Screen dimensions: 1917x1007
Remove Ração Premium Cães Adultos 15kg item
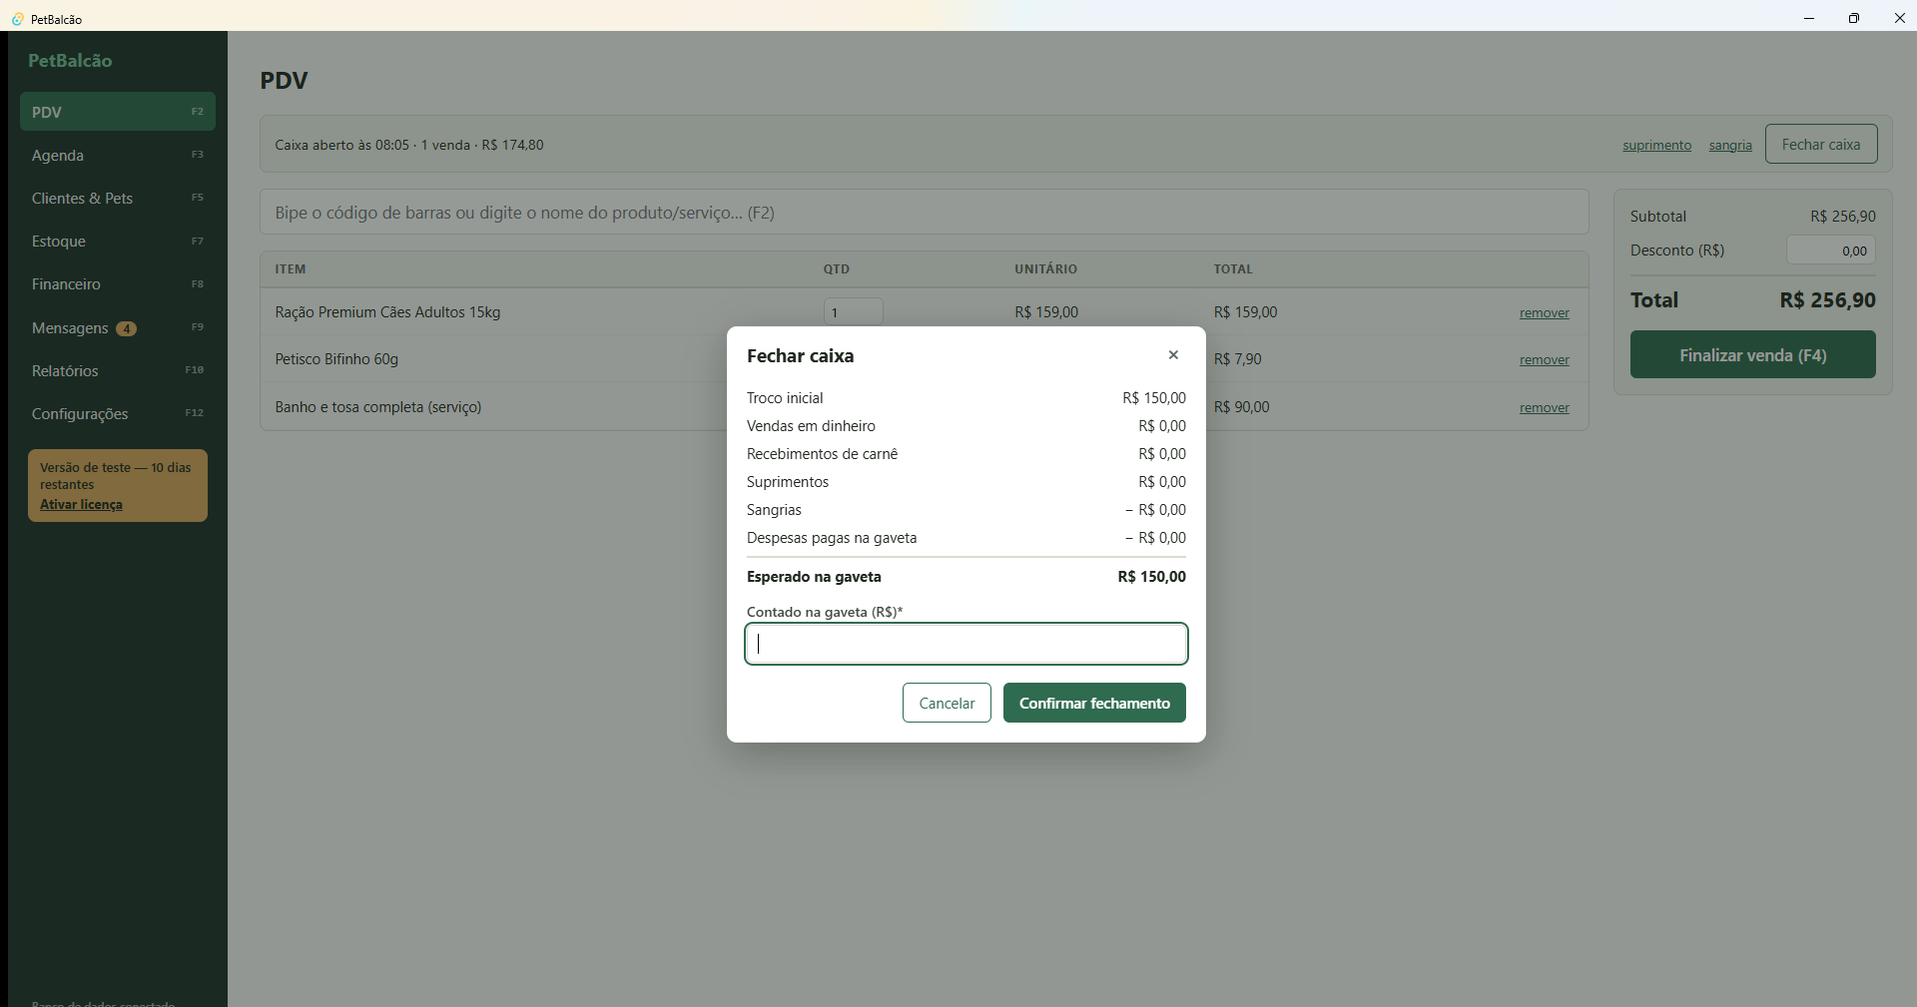1545,312
